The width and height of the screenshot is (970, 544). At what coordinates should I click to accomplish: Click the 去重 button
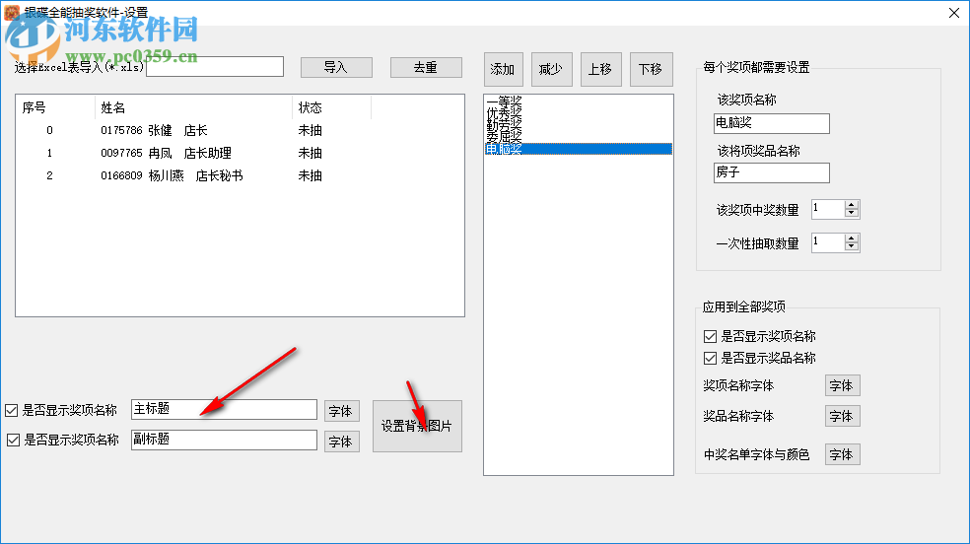(426, 67)
